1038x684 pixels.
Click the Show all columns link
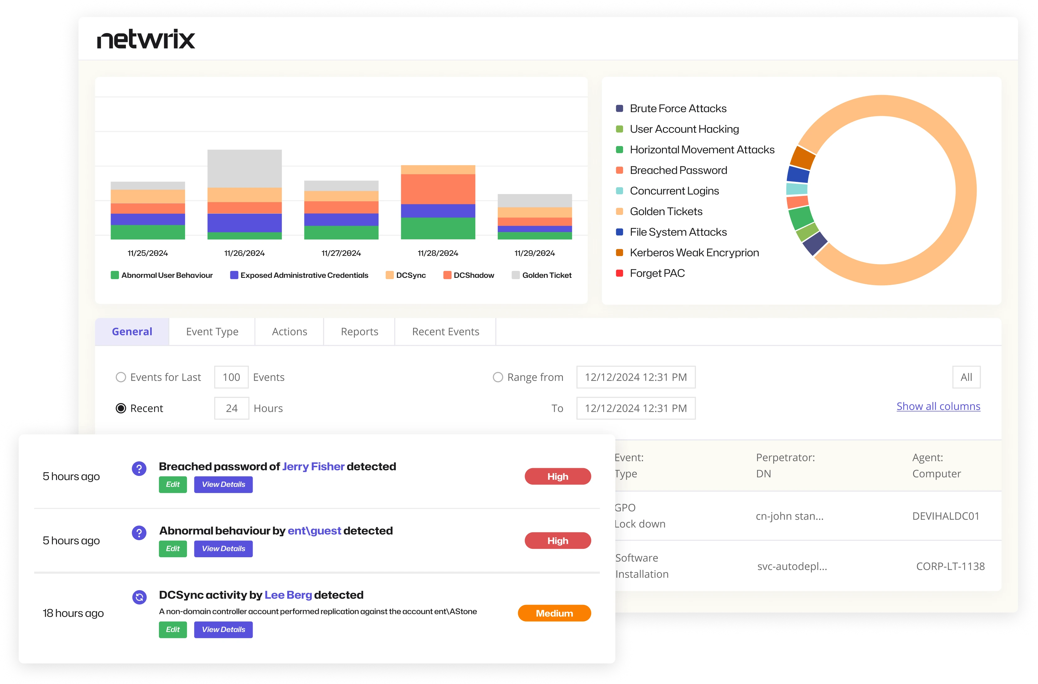tap(938, 406)
